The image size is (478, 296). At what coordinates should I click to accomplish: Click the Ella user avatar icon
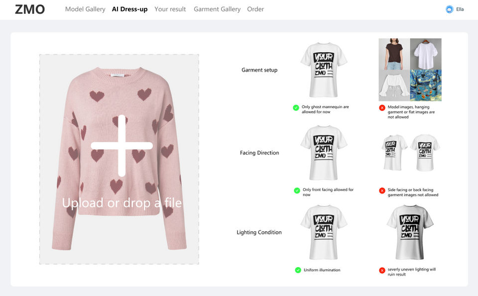tap(450, 9)
